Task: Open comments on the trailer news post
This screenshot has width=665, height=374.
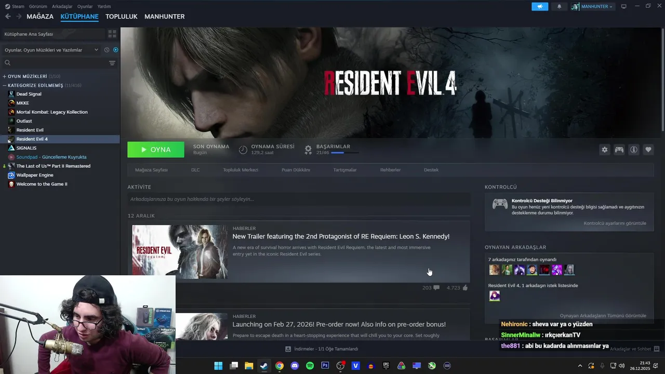Action: pos(436,287)
